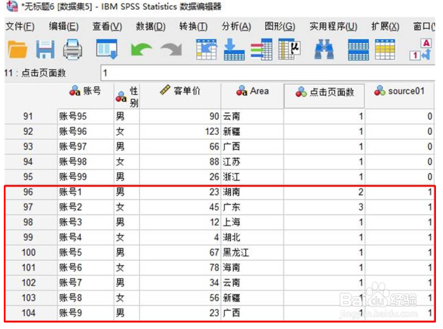Image resolution: width=443 pixels, height=329 pixels.
Task: Click source01 value in row 91
Action: tap(399, 116)
